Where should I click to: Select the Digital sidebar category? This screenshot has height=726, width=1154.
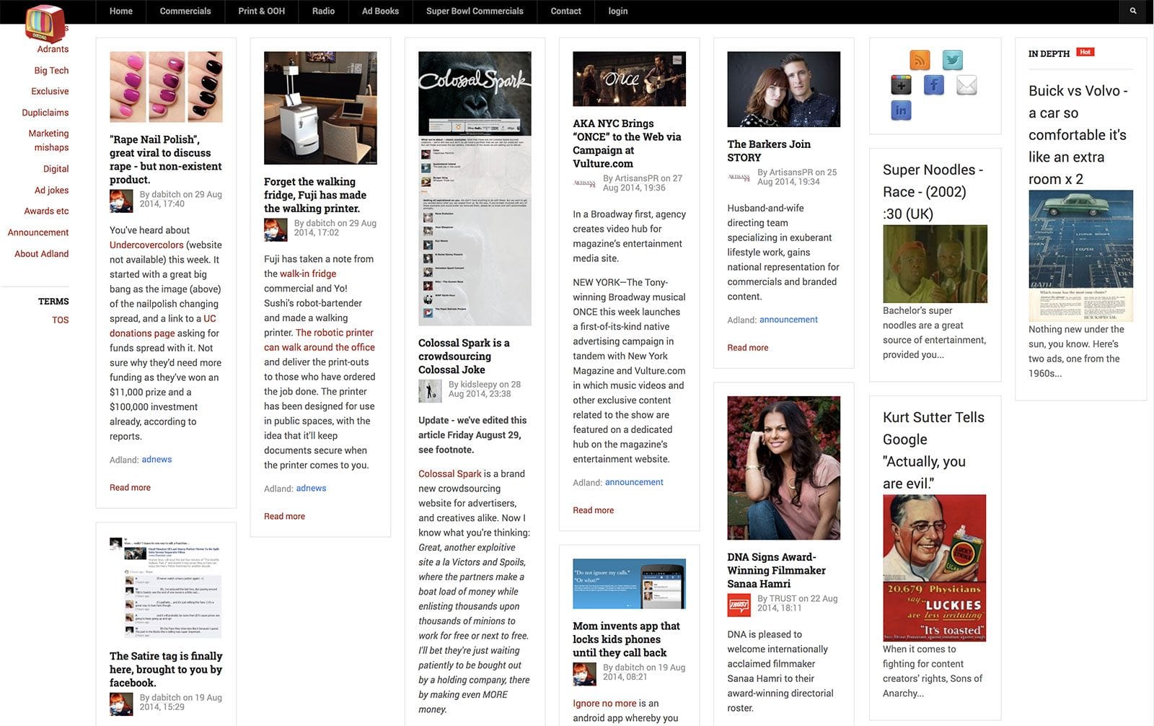pyautogui.click(x=56, y=169)
